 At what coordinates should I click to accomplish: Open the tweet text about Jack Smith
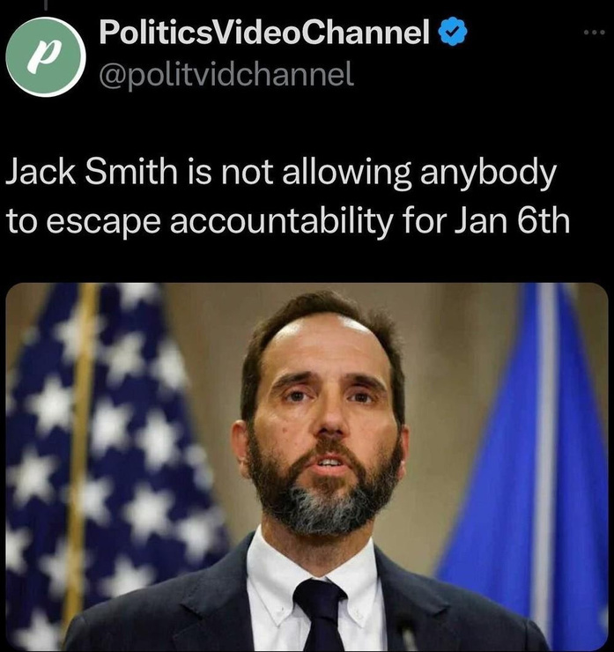[287, 196]
